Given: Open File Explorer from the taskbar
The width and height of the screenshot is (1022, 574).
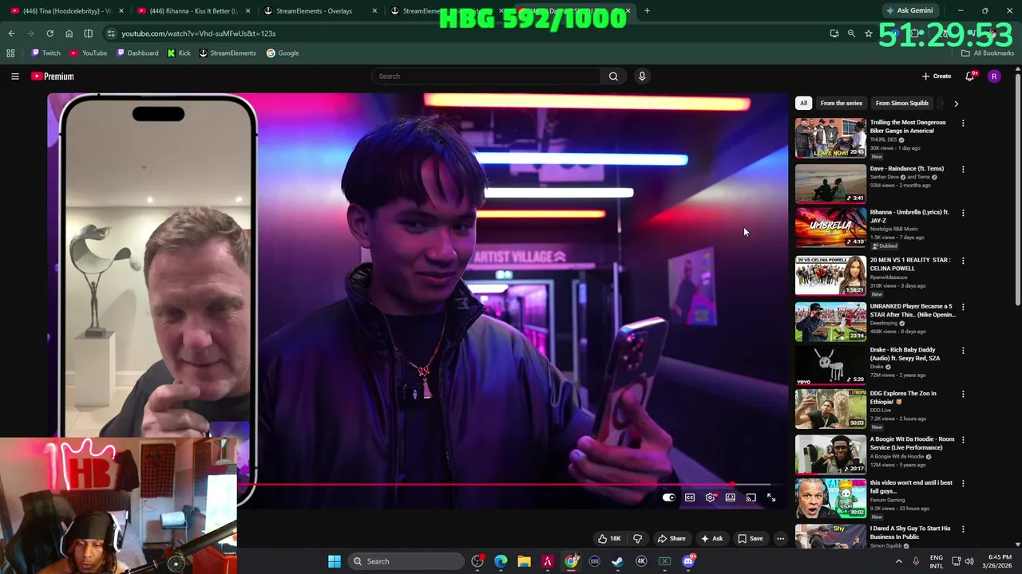Looking at the screenshot, I should tap(524, 561).
